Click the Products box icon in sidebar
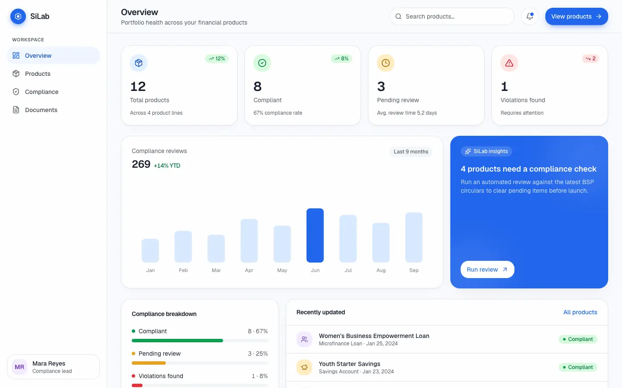622x388 pixels. [16, 74]
